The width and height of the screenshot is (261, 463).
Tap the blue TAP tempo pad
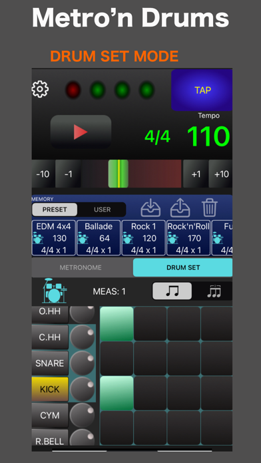[x=202, y=90]
